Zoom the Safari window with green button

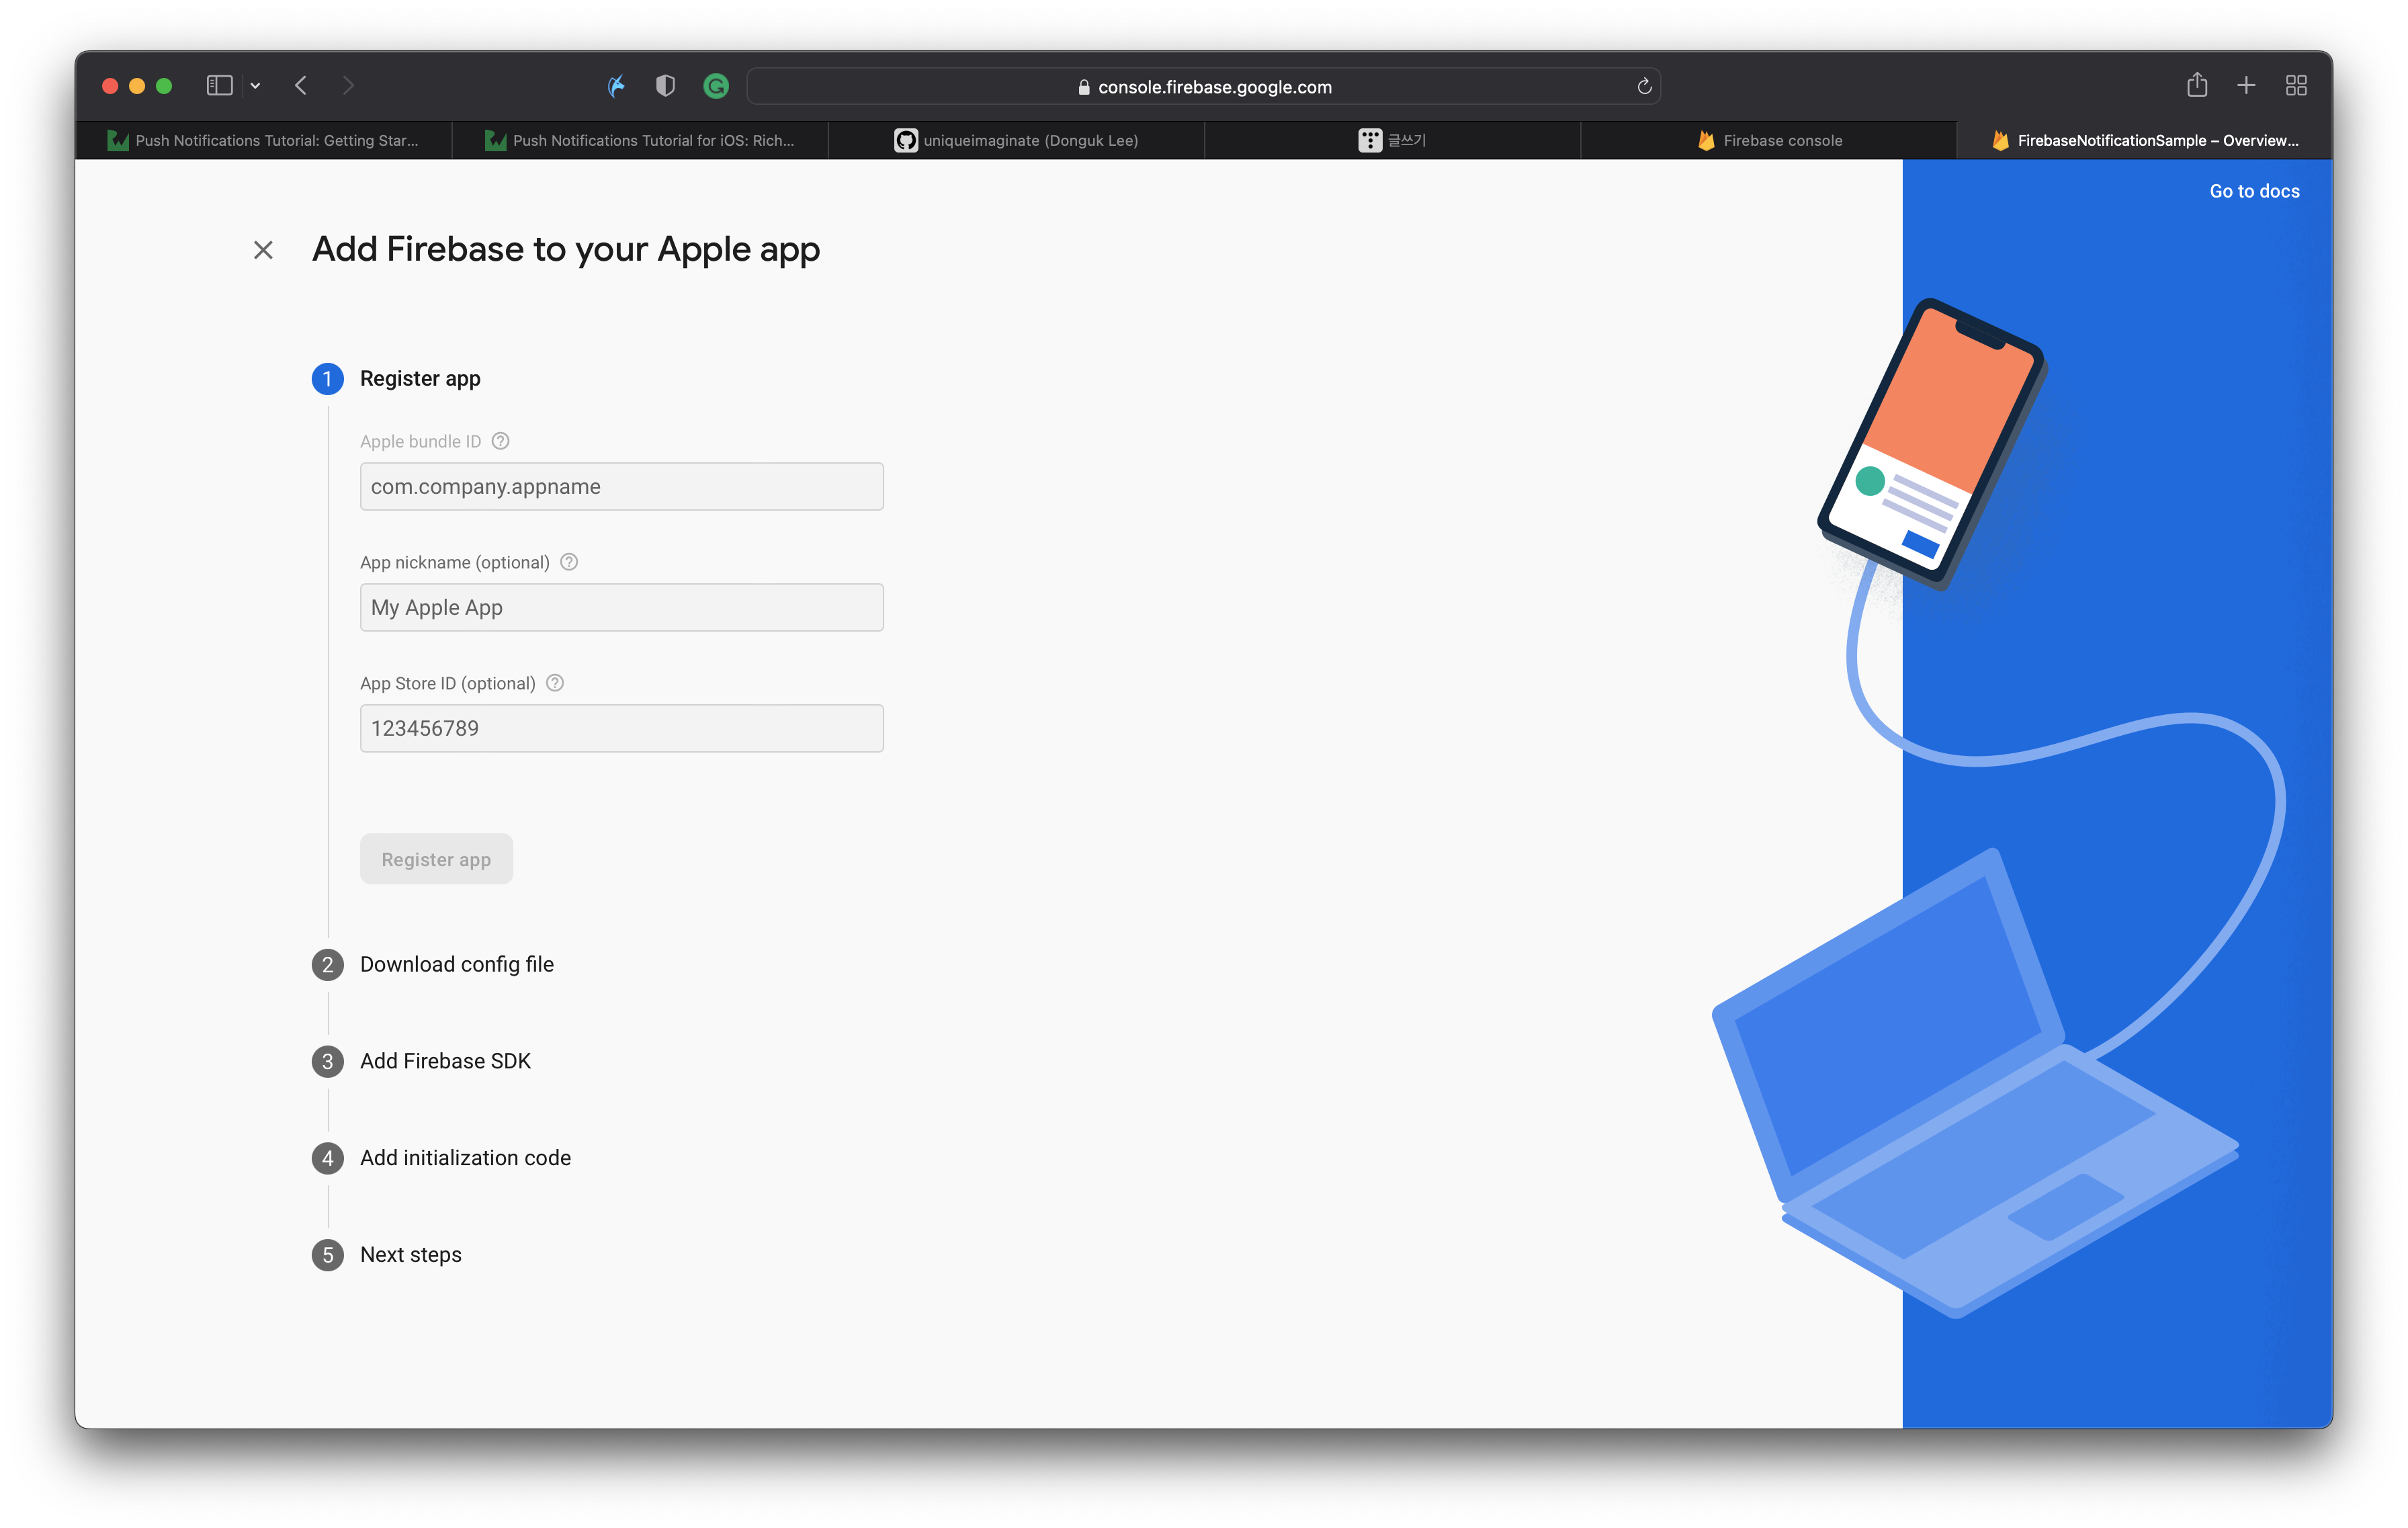[x=164, y=86]
